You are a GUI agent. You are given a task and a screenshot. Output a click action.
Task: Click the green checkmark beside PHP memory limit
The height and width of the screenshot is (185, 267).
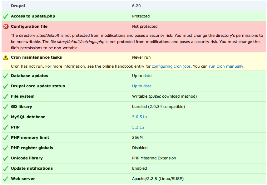[6, 138]
